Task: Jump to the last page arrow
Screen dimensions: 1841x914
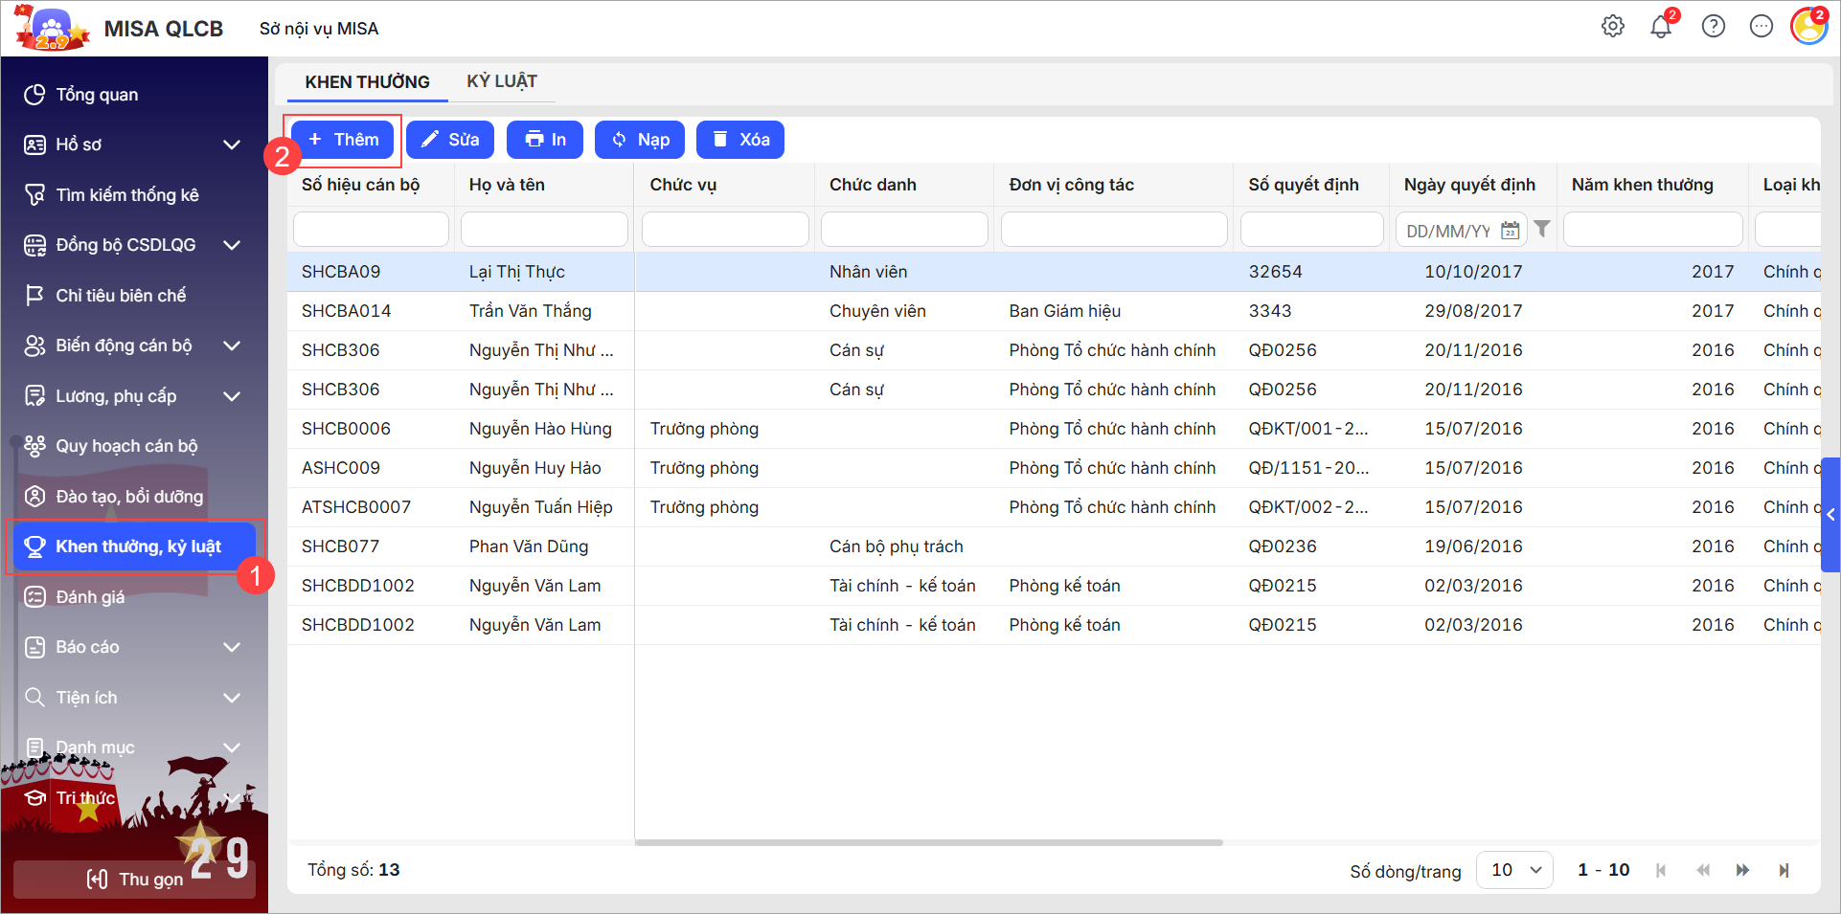Action: 1784,870
